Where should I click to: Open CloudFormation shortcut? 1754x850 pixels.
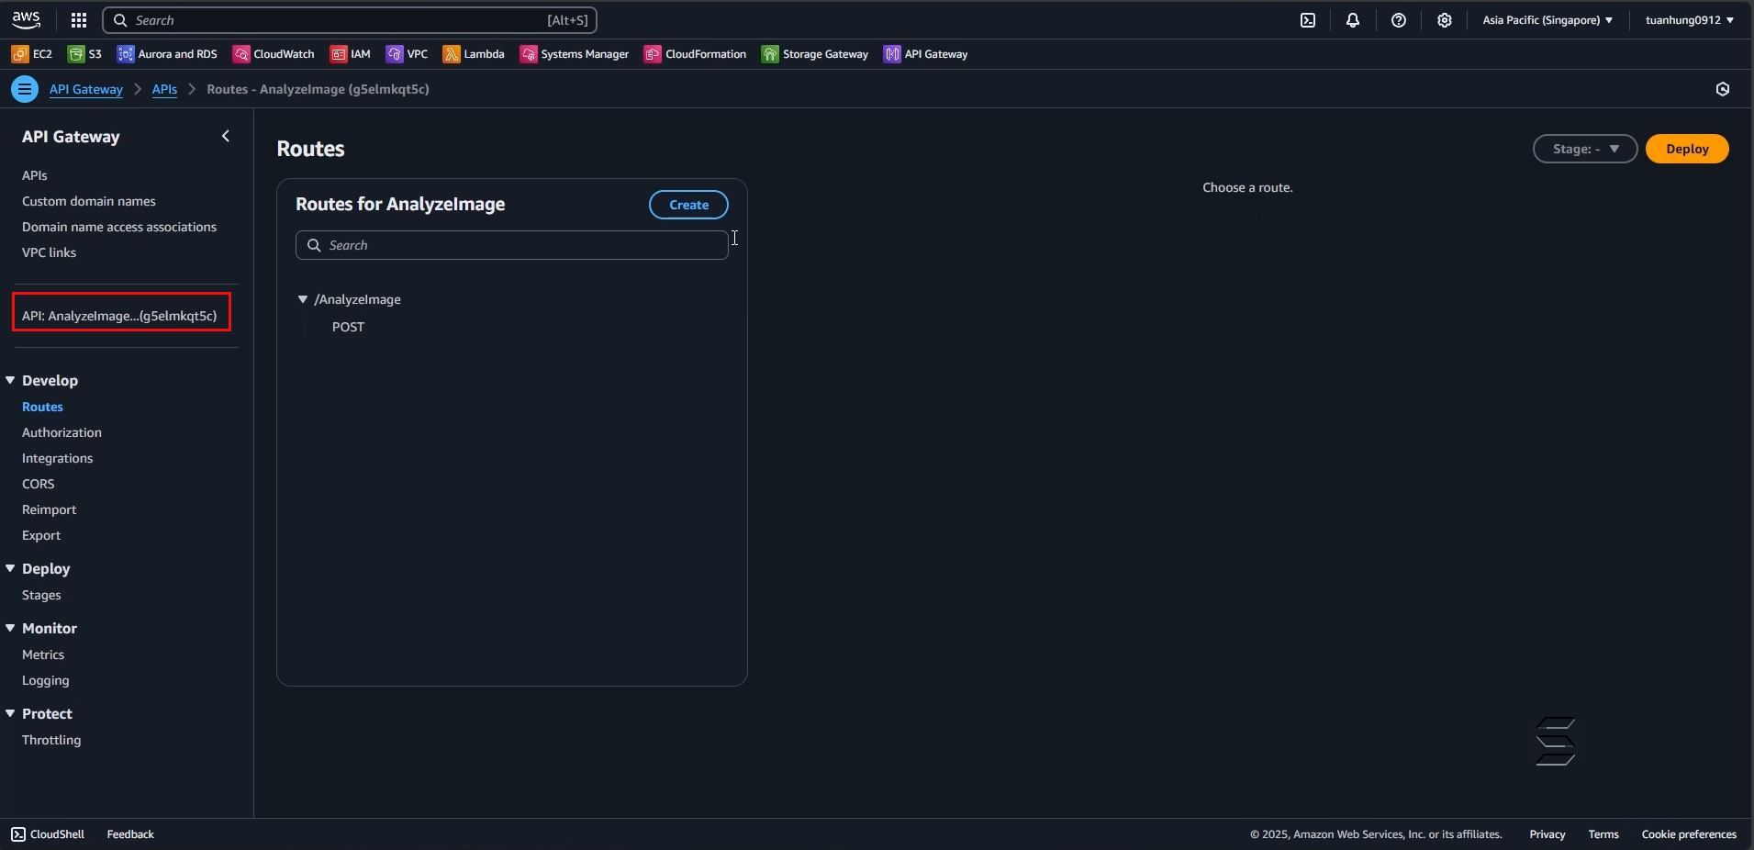696,54
